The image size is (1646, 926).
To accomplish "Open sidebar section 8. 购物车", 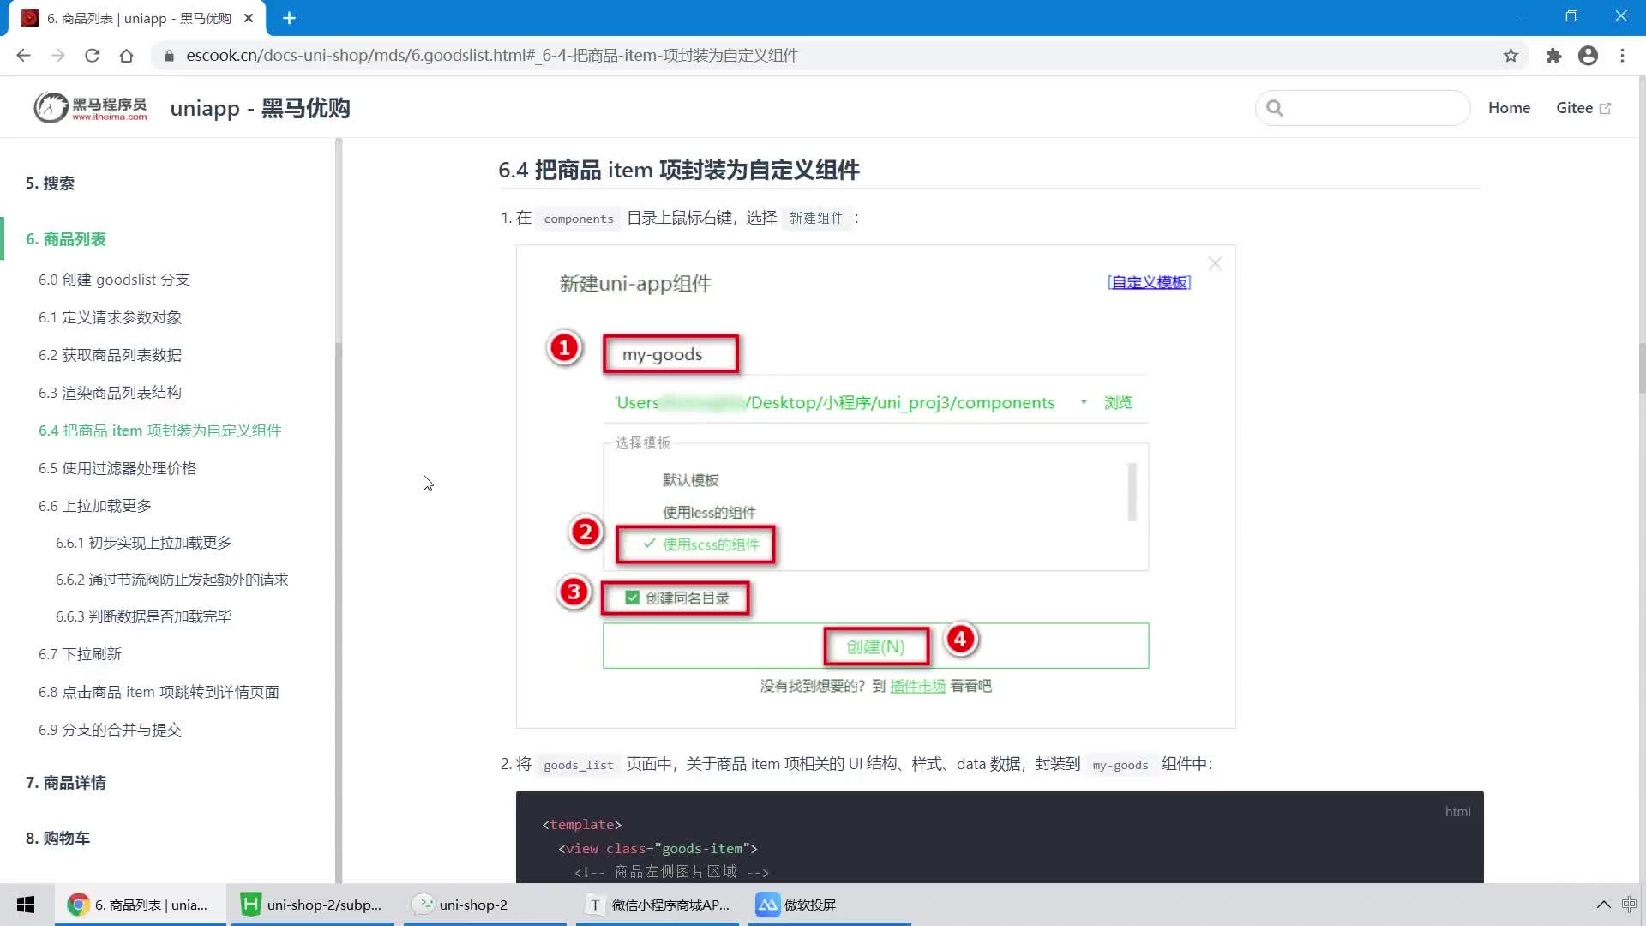I will click(x=57, y=839).
